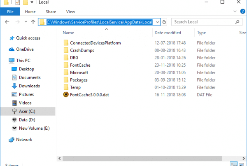Expand the address bar history dropdown
This screenshot has height=166, width=247.
tap(157, 22)
